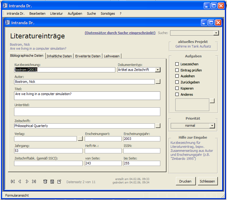Click the Aufgaben notes text box
227x200 pixels.
(x=192, y=105)
